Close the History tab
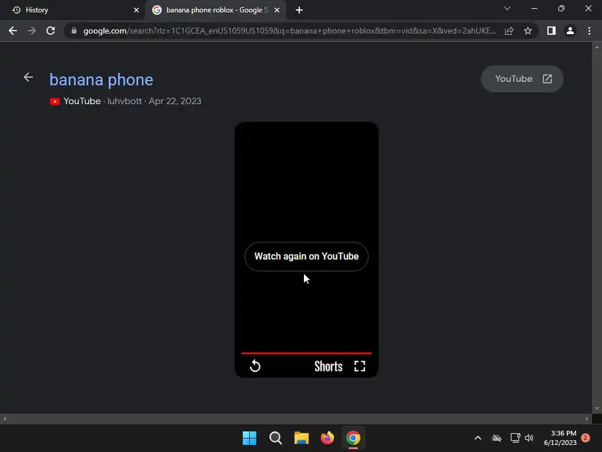The height and width of the screenshot is (452, 602). tap(136, 11)
